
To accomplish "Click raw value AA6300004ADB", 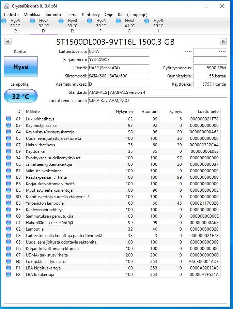I will 204,262.
